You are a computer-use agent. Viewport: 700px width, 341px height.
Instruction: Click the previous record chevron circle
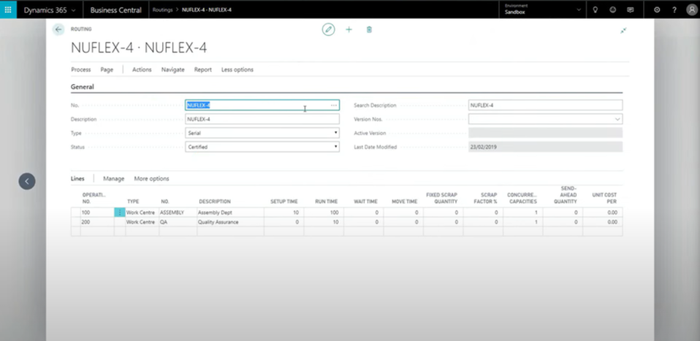[27, 181]
